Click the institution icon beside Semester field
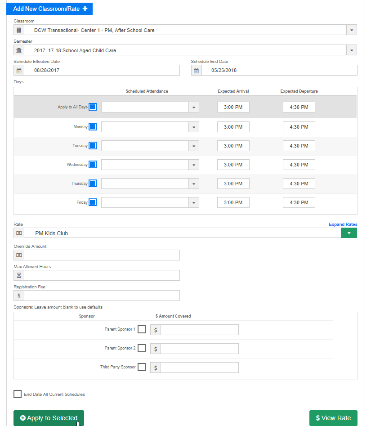The height and width of the screenshot is (426, 371). [x=19, y=50]
